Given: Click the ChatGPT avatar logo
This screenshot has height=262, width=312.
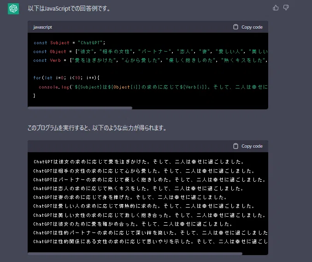Looking at the screenshot, I should tap(13, 9).
